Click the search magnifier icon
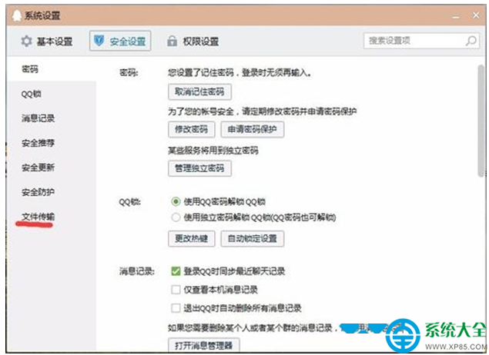Screen dimensions: 489x355 [471, 41]
